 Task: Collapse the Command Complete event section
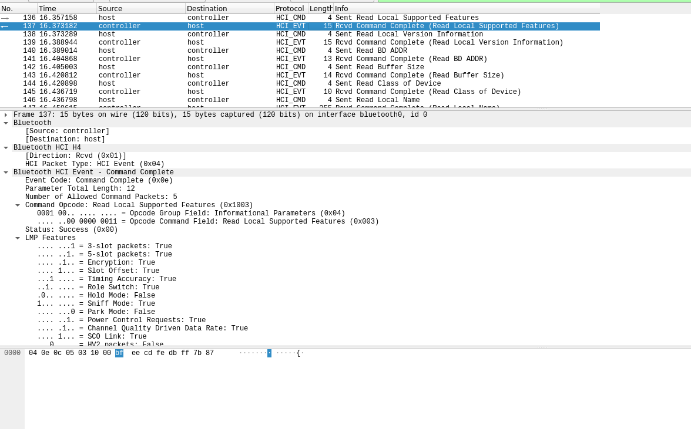(6, 172)
